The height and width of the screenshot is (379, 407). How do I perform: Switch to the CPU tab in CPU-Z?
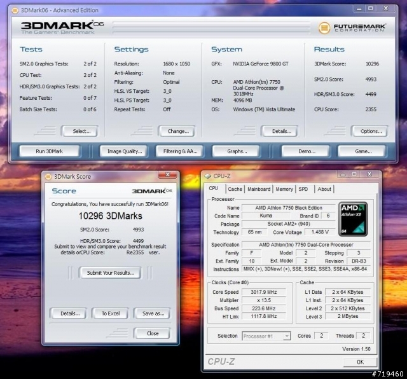[x=214, y=188]
